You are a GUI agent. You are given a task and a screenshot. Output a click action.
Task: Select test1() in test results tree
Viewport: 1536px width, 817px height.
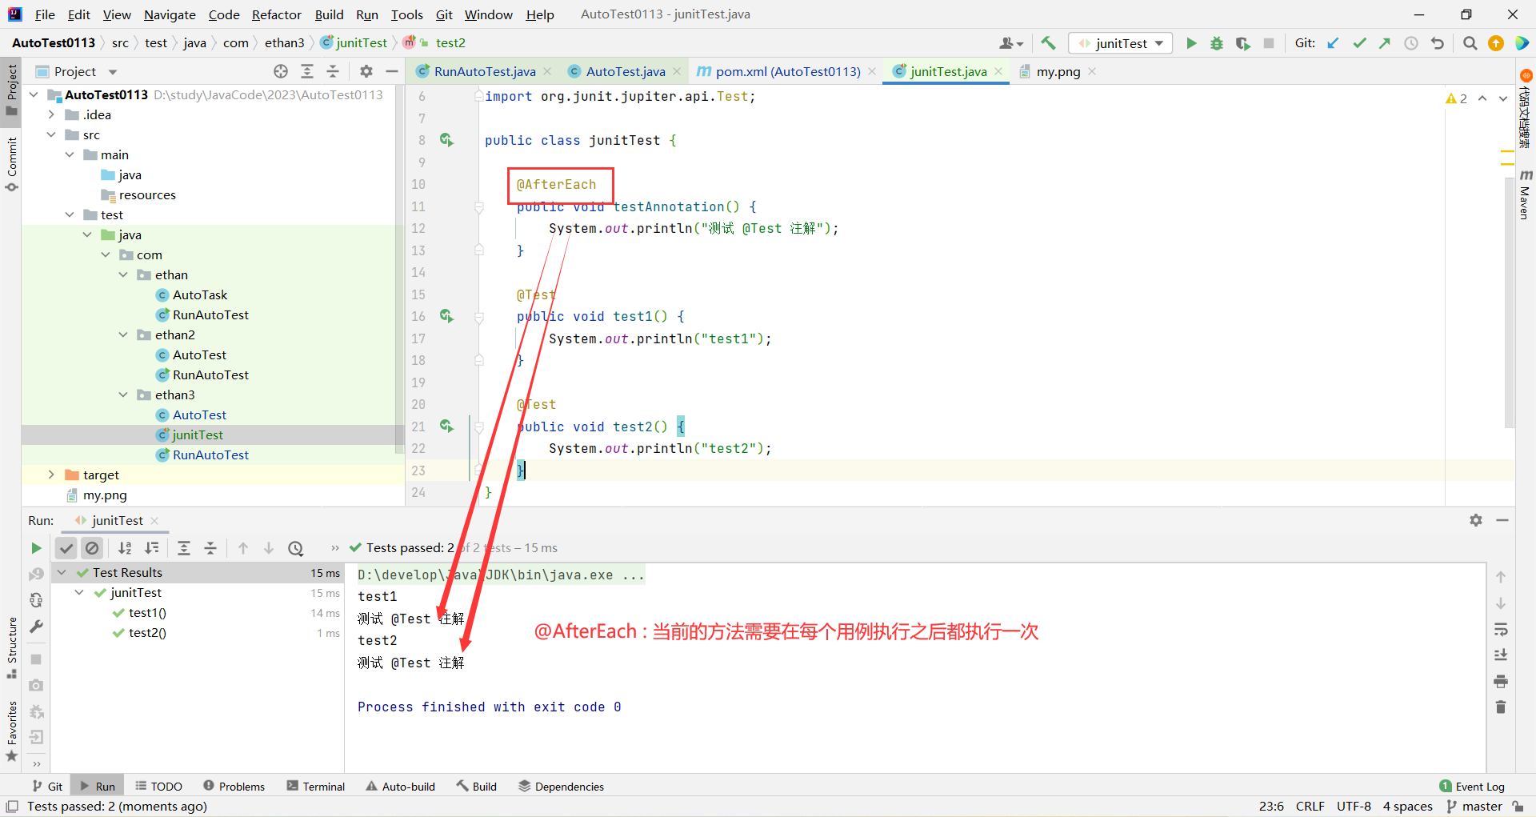click(x=147, y=612)
